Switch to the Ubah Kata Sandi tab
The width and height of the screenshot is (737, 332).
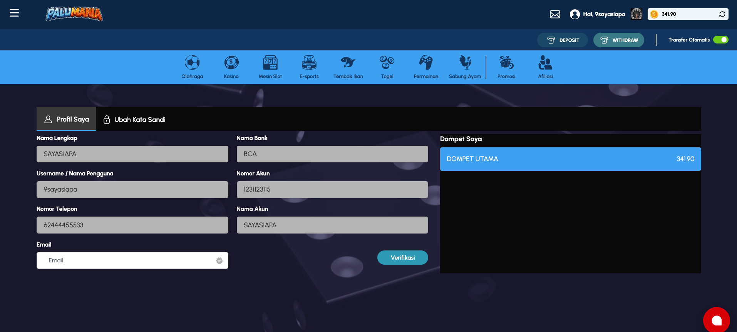tap(134, 120)
